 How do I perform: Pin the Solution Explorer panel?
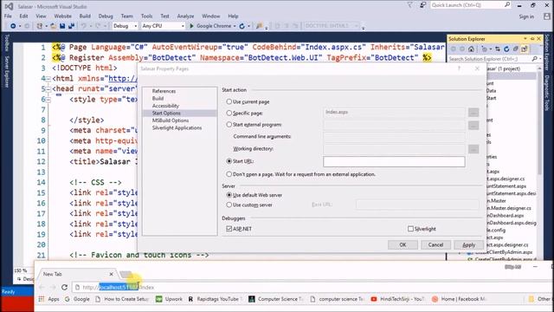[532, 38]
